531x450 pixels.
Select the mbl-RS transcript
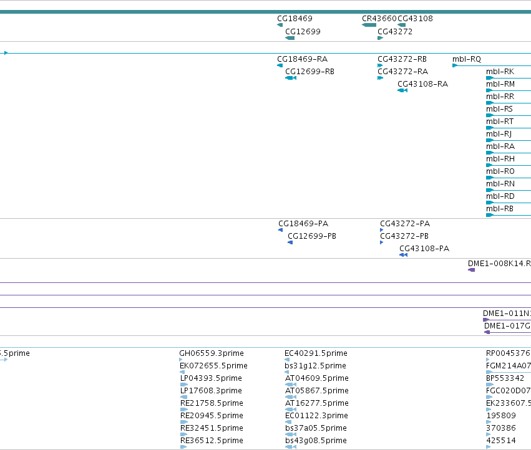[x=509, y=116]
